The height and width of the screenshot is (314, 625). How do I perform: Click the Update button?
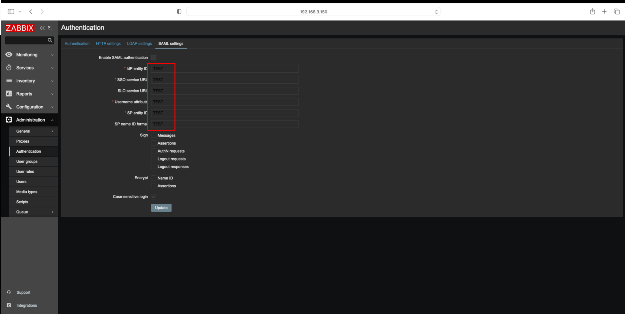(161, 208)
